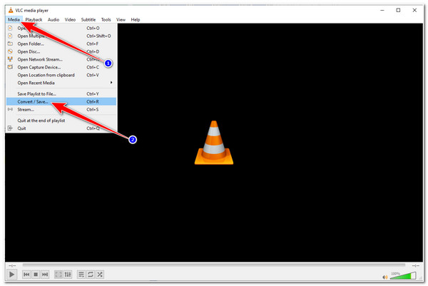428x286 pixels.
Task: Toggle fullscreen video mode
Action: (58, 275)
